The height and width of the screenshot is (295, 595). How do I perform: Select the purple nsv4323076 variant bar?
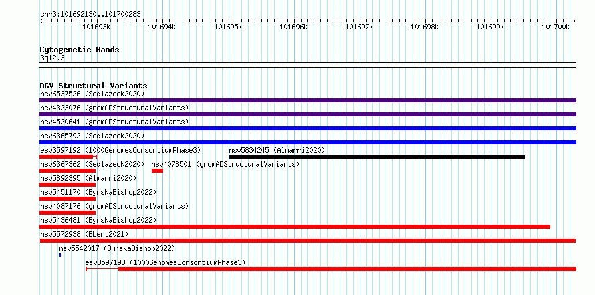point(308,114)
